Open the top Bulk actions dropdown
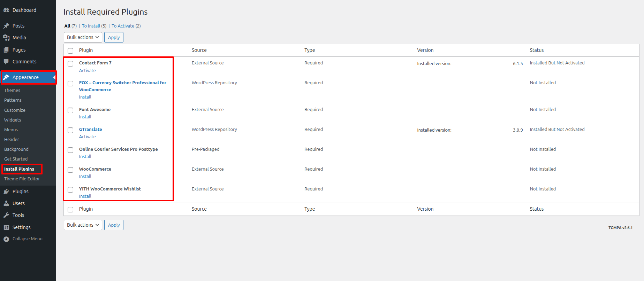 83,37
